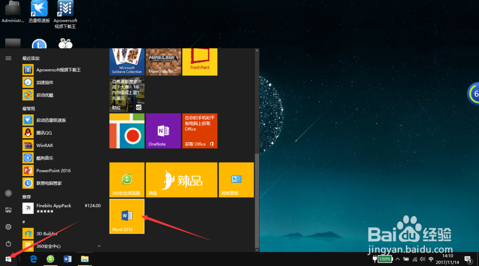This screenshot has height=266, width=479.
Task: Open PowerPoint 2016 from the list
Action: click(61, 170)
